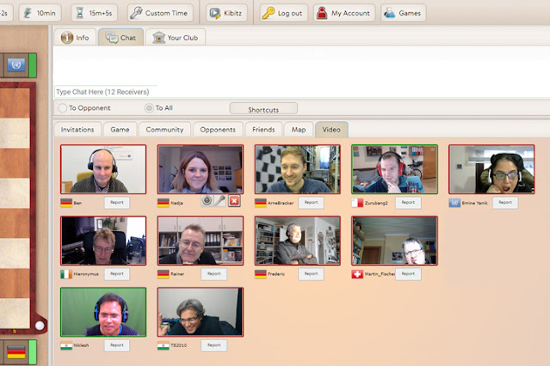Image resolution: width=550 pixels, height=366 pixels.
Task: Click the Indian flag next to Niklesh
Action: [x=66, y=345]
